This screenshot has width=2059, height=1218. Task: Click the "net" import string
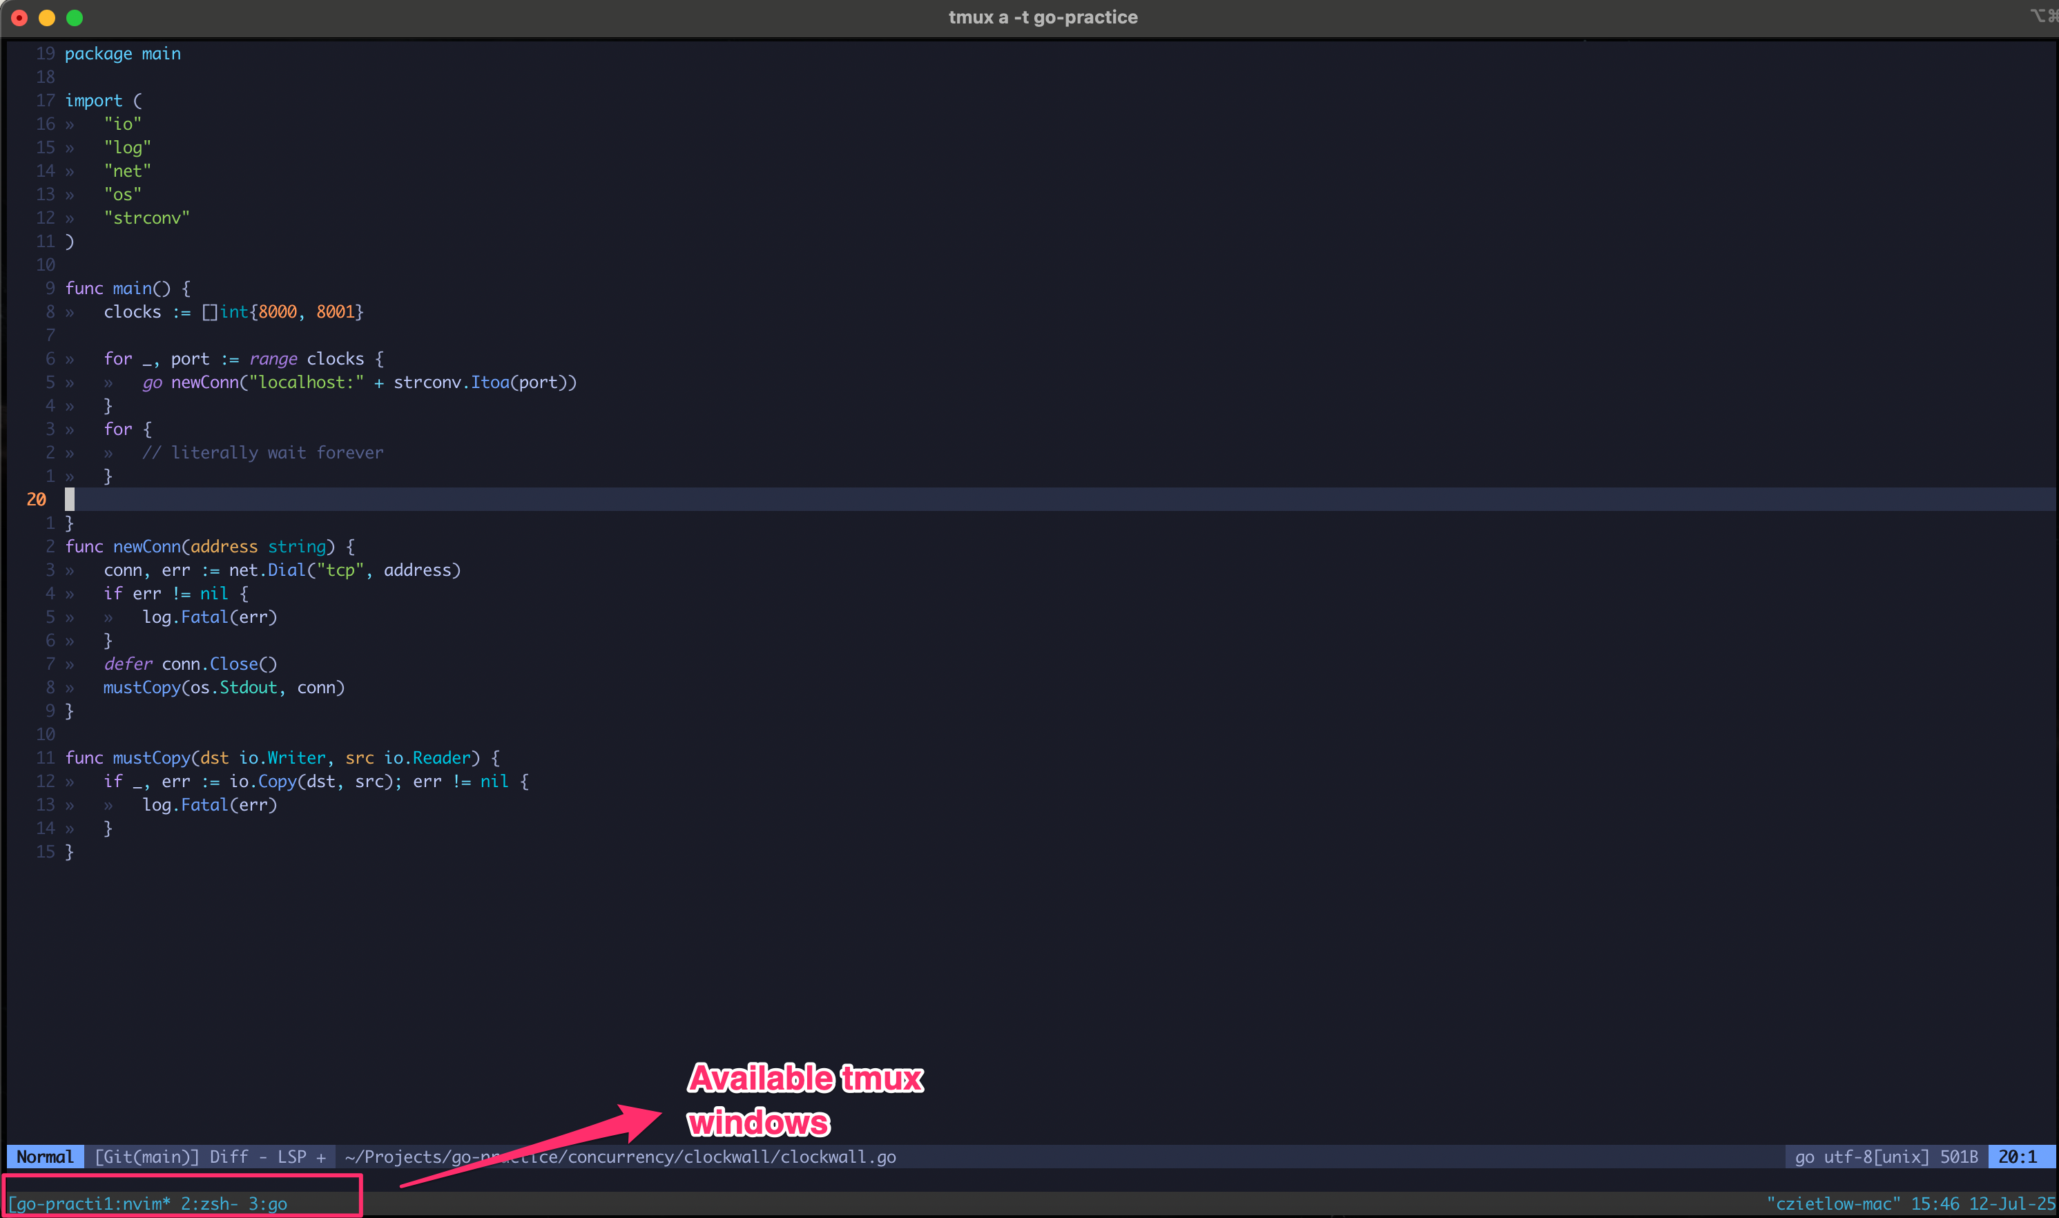pos(127,171)
